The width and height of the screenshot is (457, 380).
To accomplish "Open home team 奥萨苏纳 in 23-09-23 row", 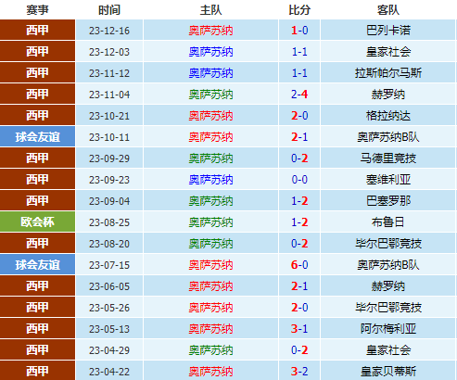I will point(210,180).
